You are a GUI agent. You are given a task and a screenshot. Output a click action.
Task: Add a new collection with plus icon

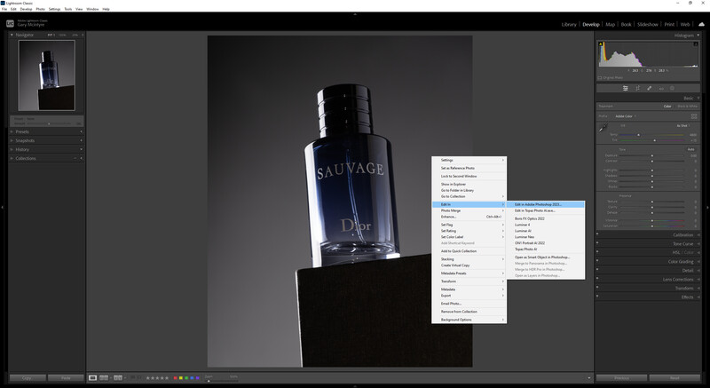81,158
